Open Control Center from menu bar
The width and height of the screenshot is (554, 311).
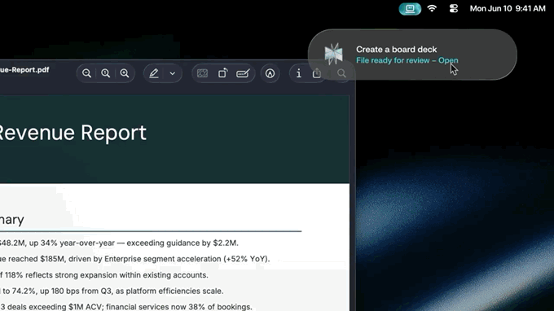pyautogui.click(x=454, y=8)
